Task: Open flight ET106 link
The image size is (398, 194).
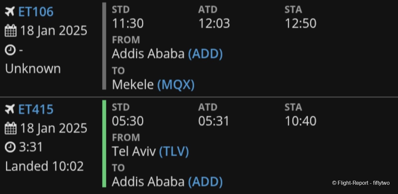Action: (x=36, y=12)
